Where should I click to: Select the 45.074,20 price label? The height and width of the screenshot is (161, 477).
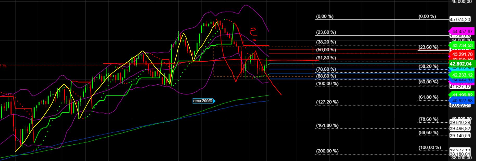tap(460, 19)
